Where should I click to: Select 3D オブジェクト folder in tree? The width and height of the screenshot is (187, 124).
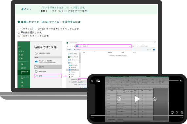(73, 65)
